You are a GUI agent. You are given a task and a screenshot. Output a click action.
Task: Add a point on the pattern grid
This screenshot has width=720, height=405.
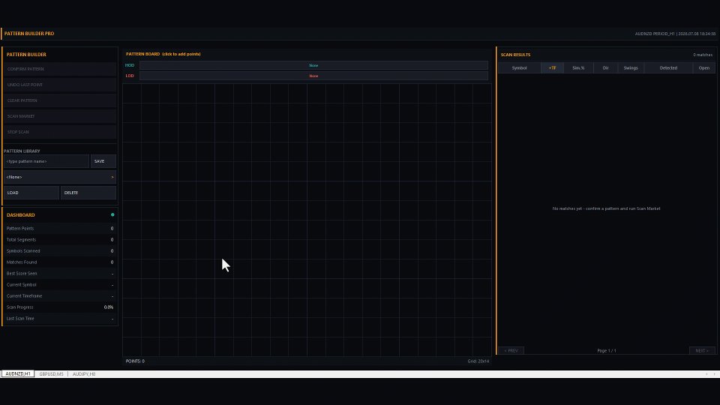click(x=307, y=220)
